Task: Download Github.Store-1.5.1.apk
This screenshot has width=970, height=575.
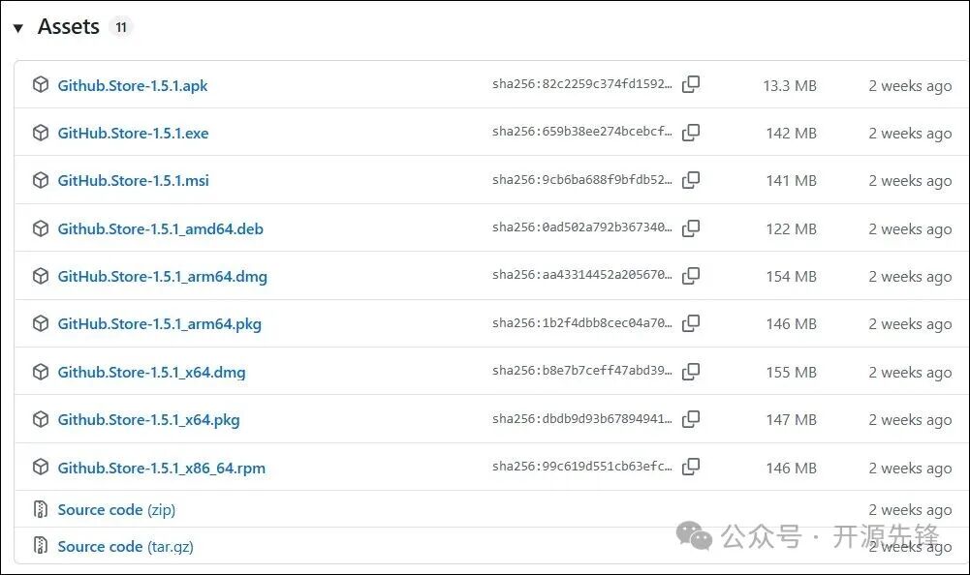Action: click(132, 85)
